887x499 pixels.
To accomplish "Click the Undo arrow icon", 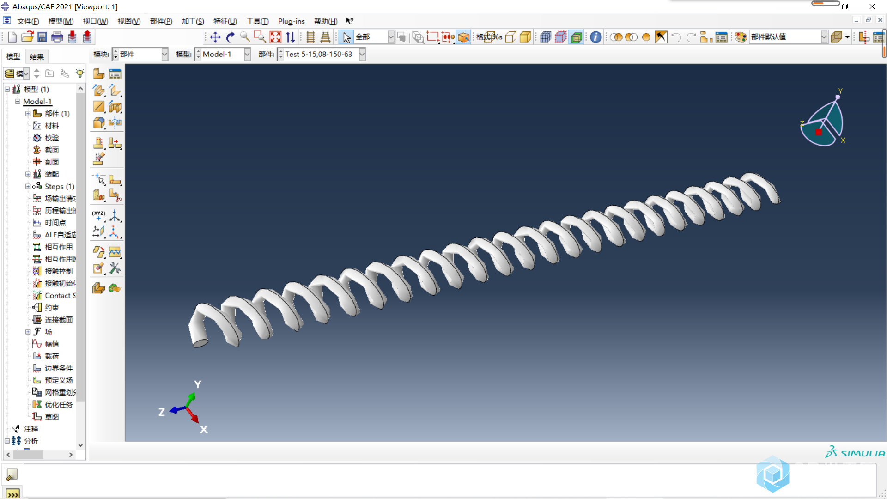I will (x=676, y=37).
